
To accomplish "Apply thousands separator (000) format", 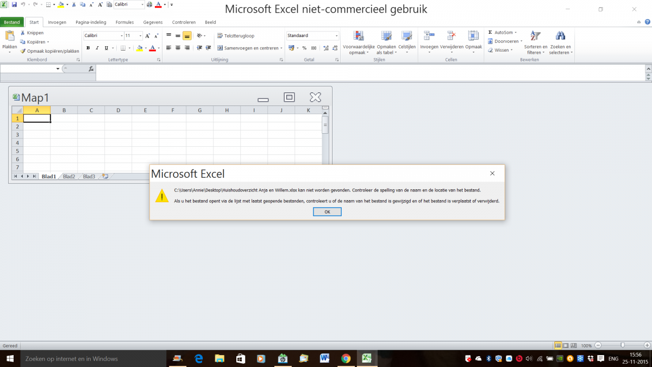I will [x=314, y=48].
